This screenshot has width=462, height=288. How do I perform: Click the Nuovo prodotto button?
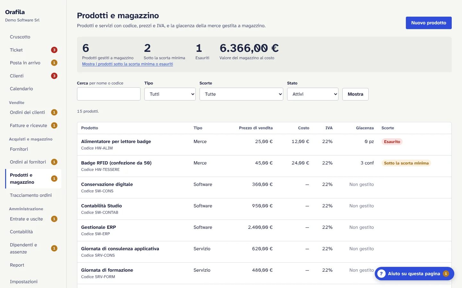pos(429,23)
